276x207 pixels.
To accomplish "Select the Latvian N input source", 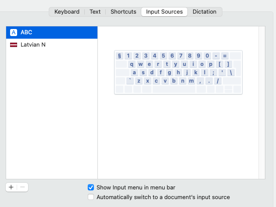I will [52, 45].
